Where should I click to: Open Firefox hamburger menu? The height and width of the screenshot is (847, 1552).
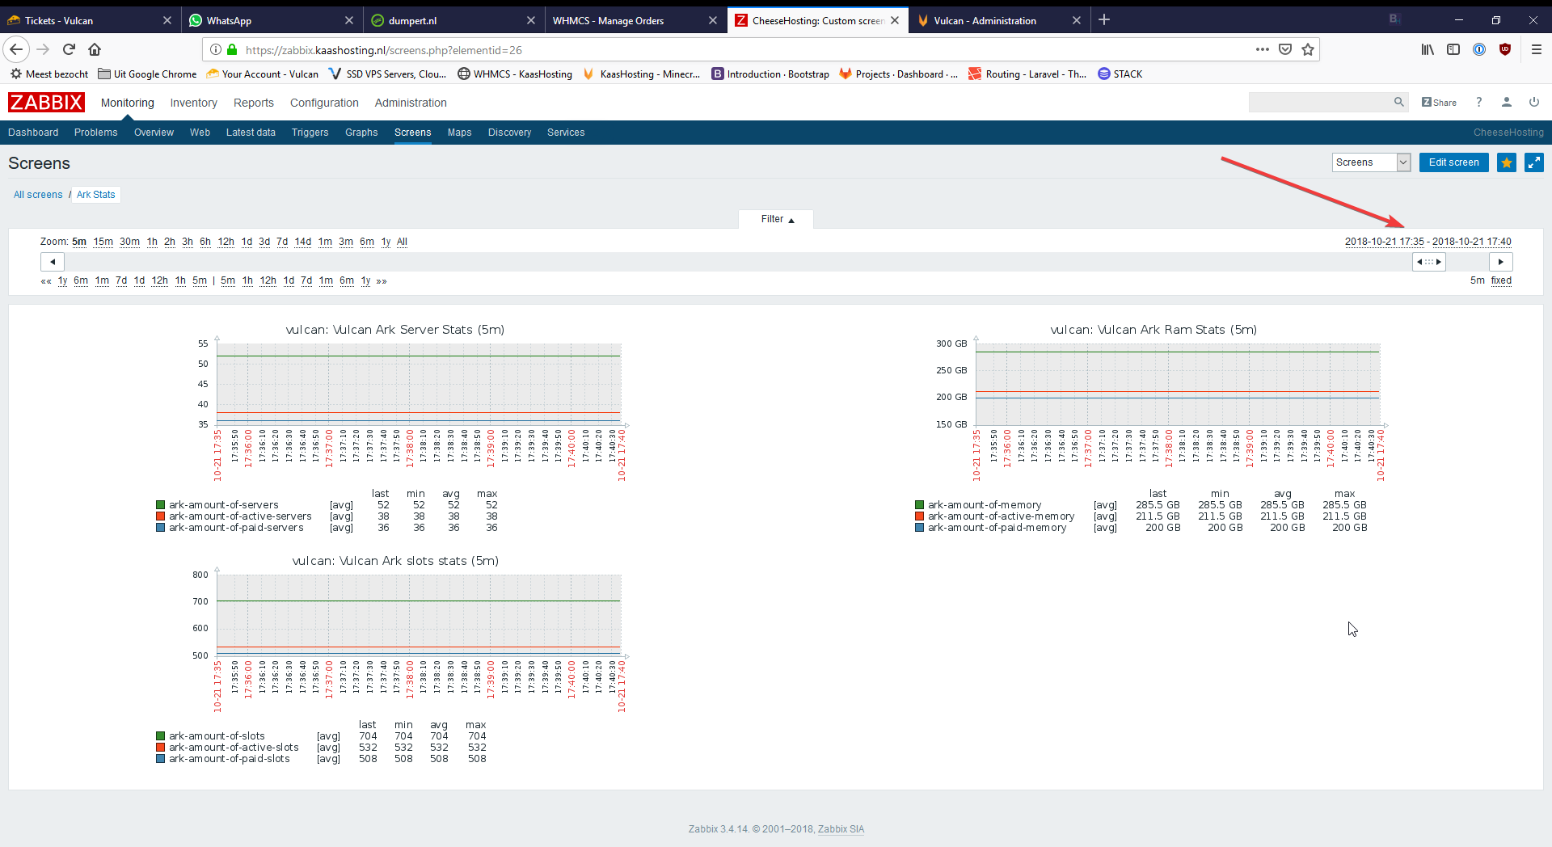tap(1536, 49)
